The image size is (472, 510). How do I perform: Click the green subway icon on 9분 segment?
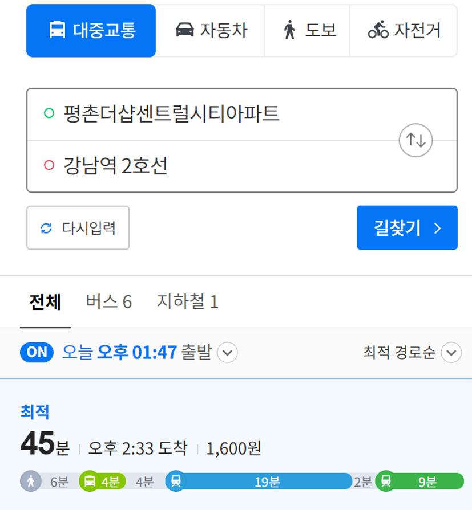click(x=386, y=481)
